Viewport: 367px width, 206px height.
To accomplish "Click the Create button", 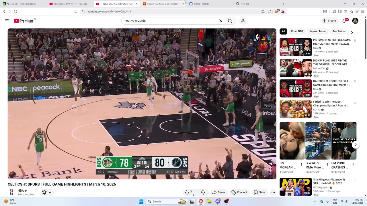I will (329, 21).
